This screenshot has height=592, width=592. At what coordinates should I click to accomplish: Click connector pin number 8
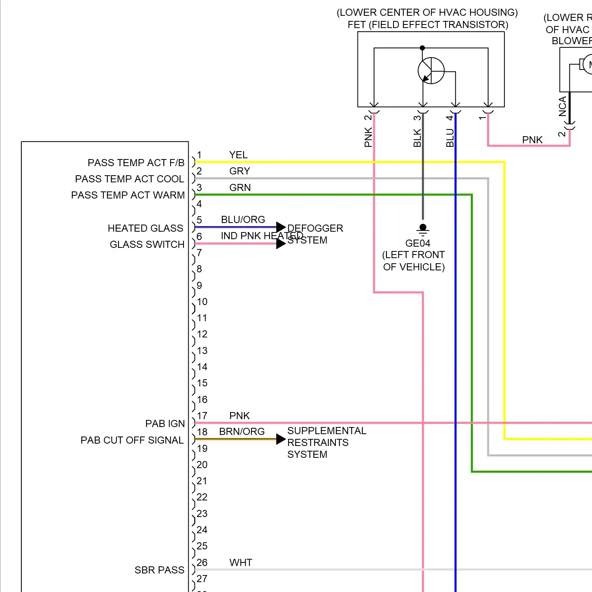(199, 269)
